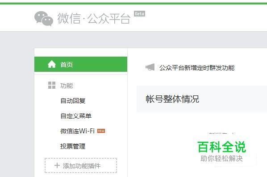The height and width of the screenshot is (177, 267).
Task: Select the 功能 section heading
Action: (x=67, y=86)
